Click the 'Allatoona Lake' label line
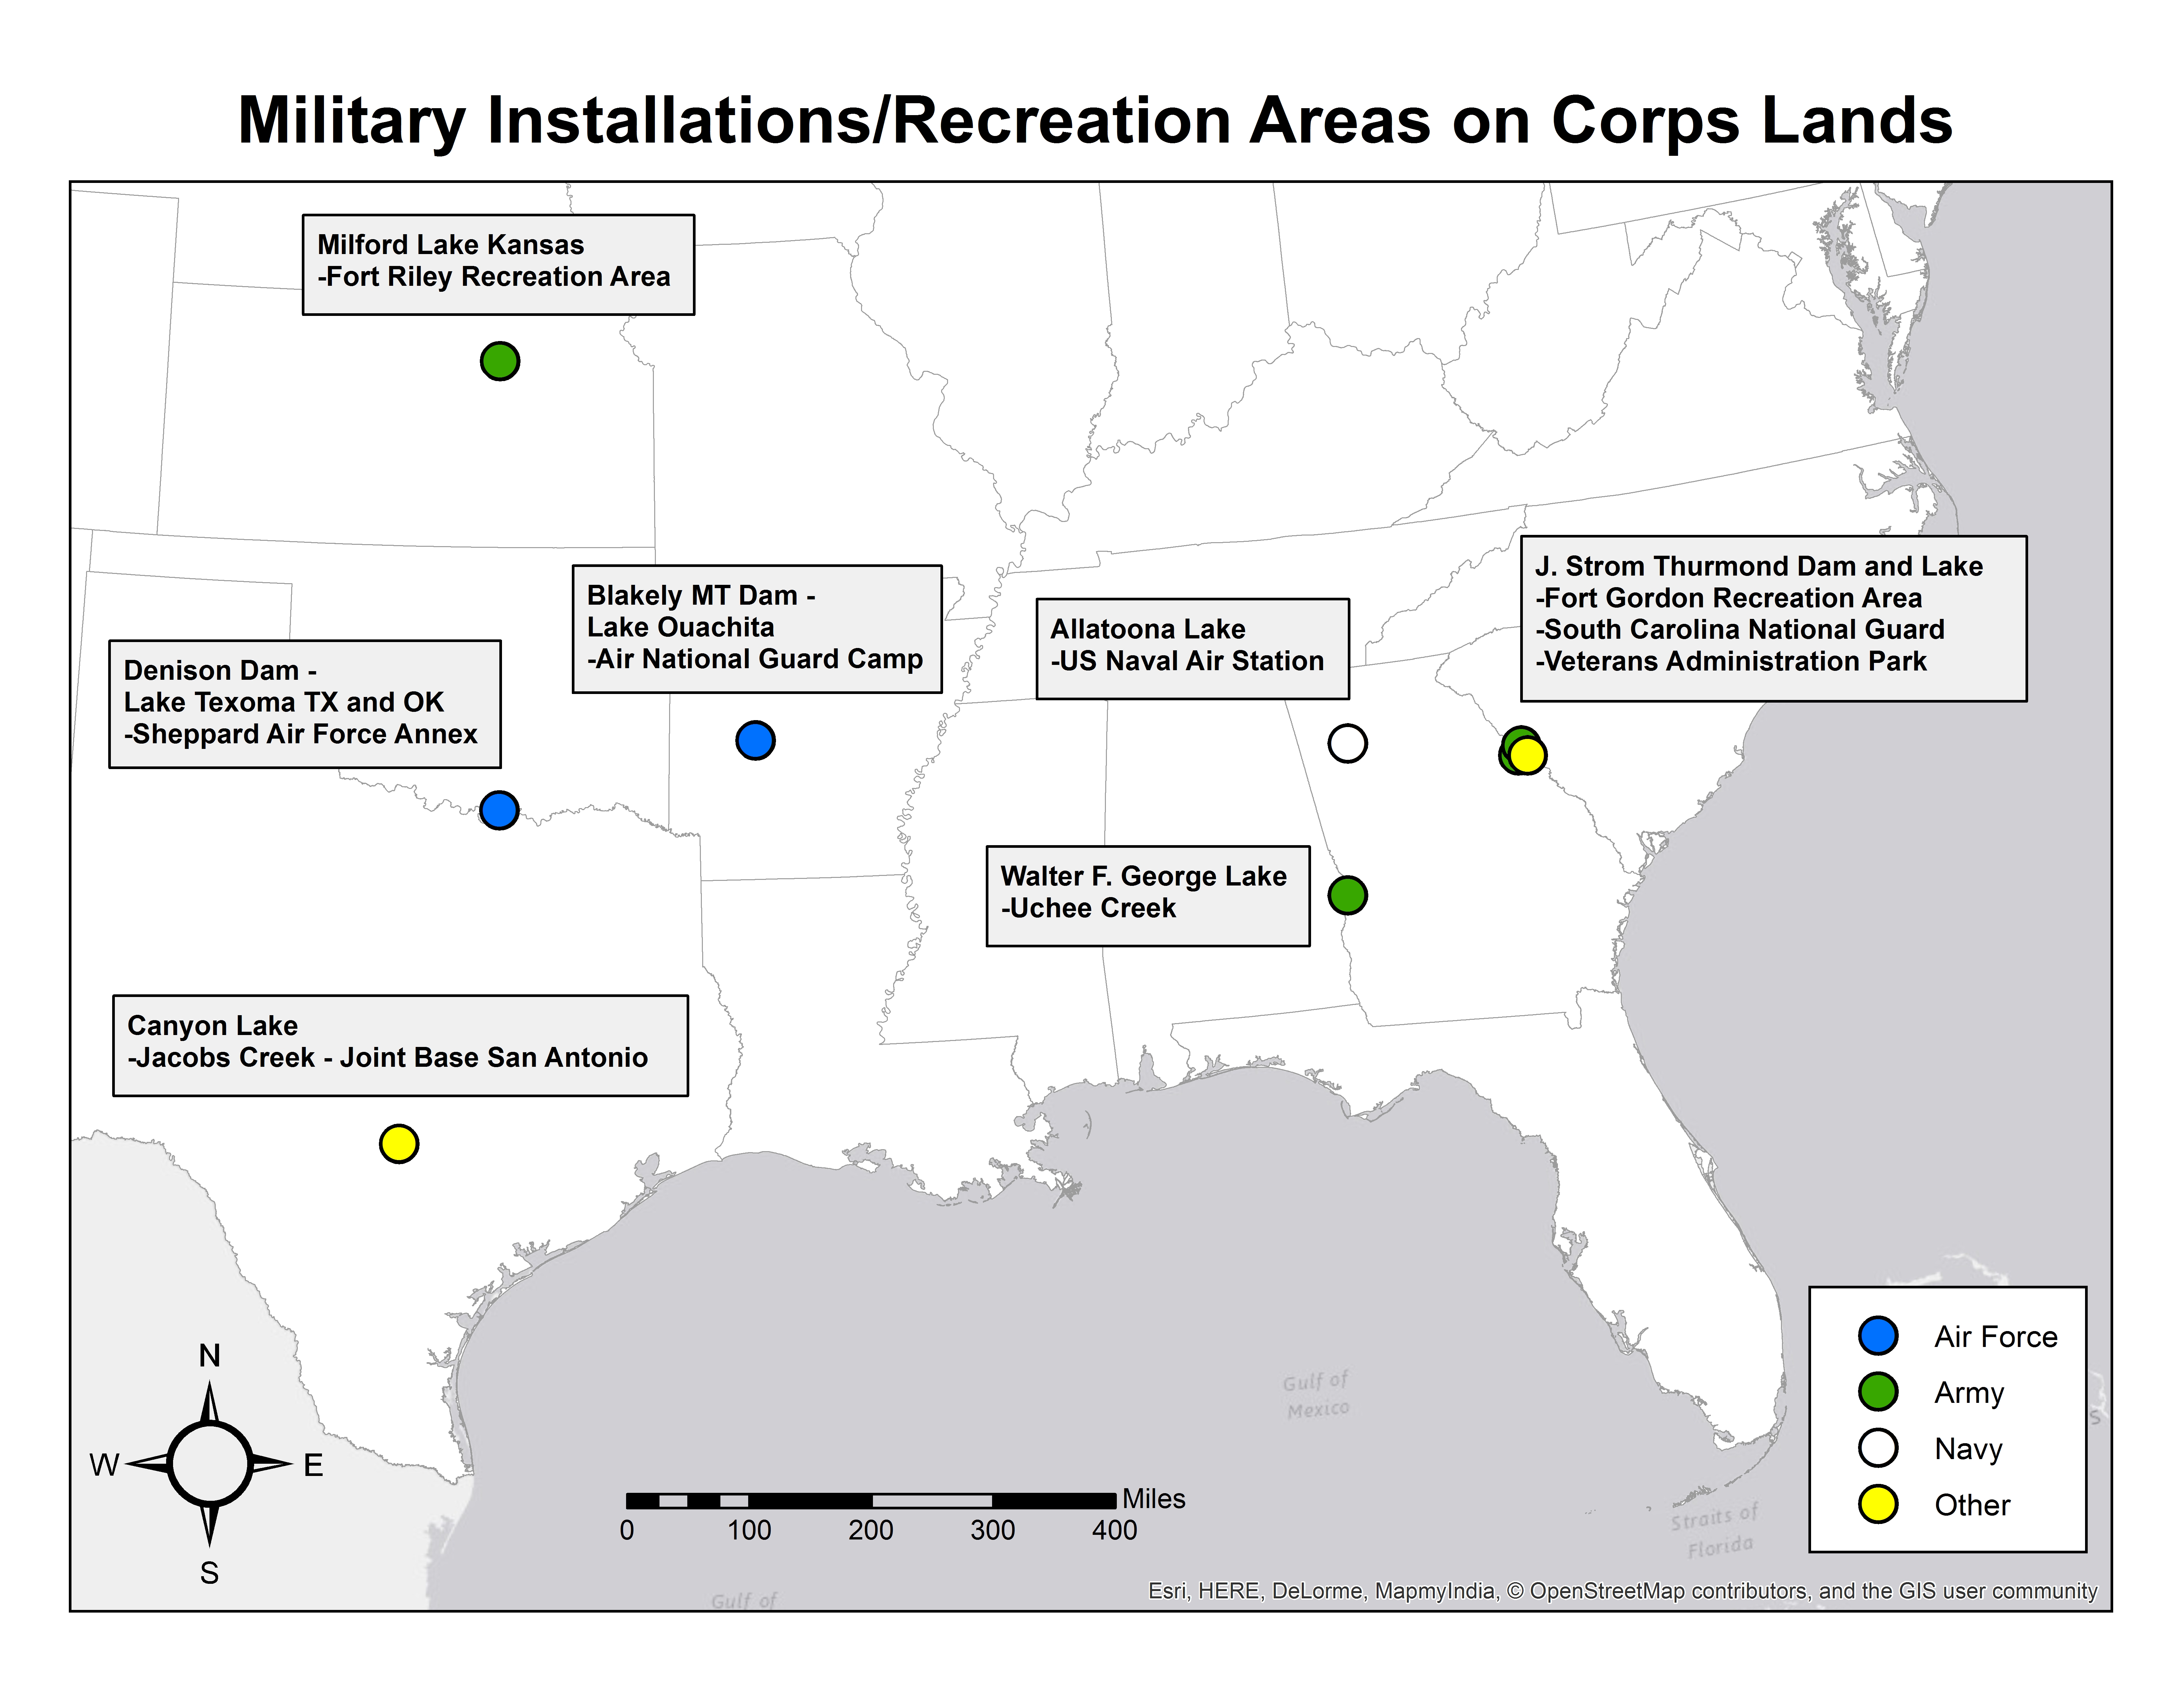The height and width of the screenshot is (1687, 2184). 1148,629
